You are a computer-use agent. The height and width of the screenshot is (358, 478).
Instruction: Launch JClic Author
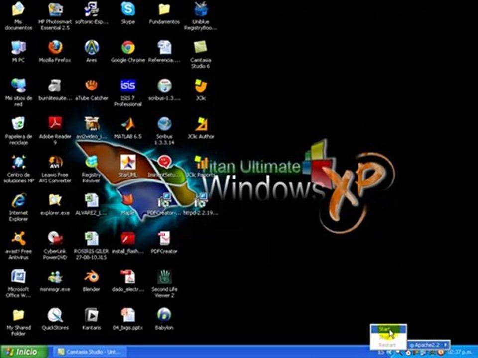coord(201,128)
